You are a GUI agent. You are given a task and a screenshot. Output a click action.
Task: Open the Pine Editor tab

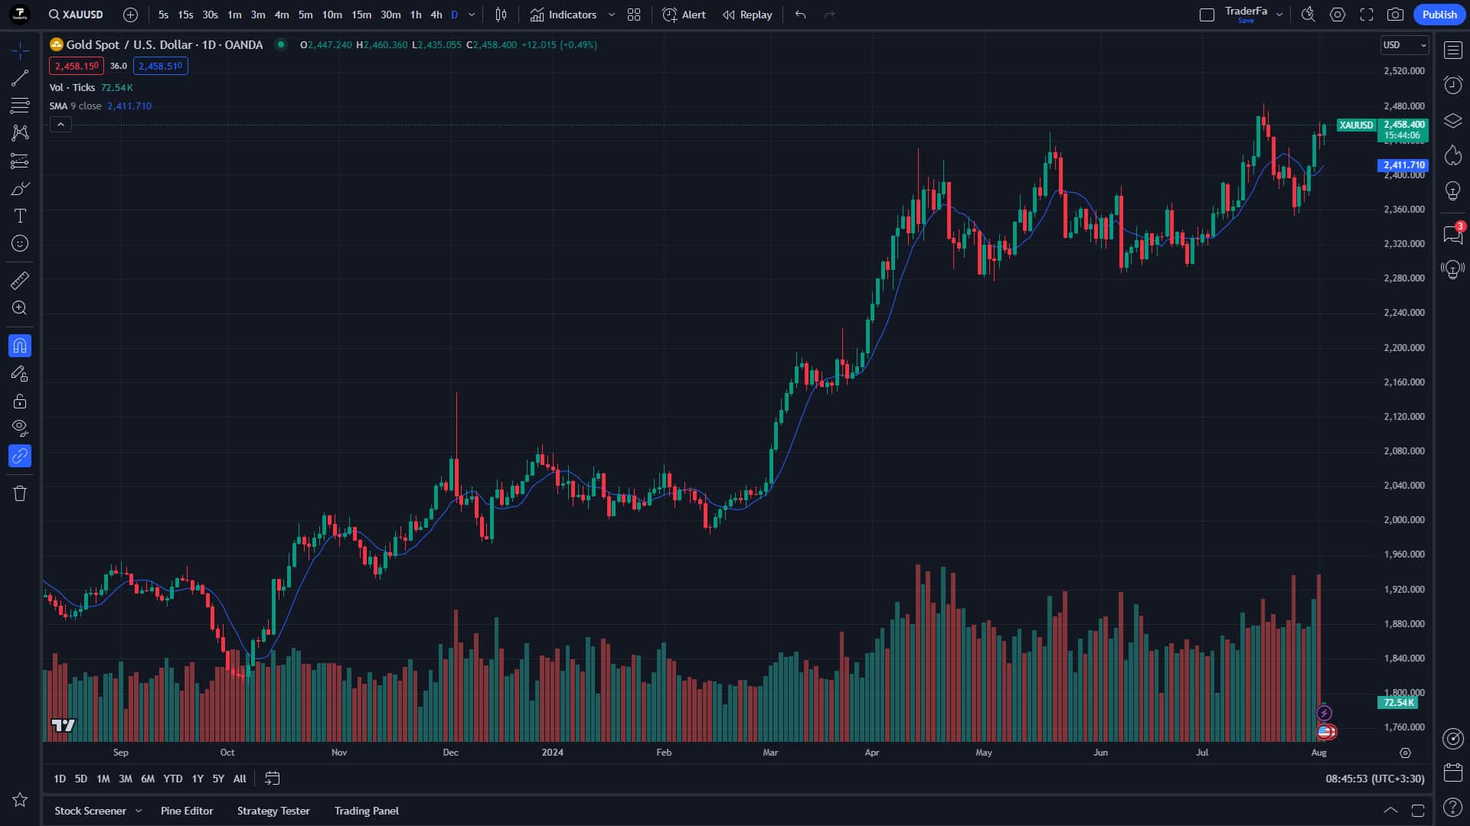(x=187, y=811)
